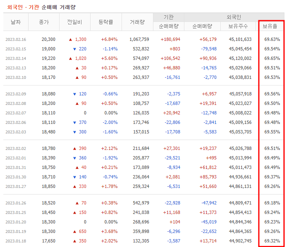Select date cell 2023.02.06
The height and width of the screenshot is (247, 289).
point(16,123)
